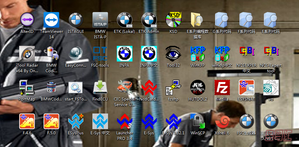Select ESYSNAT icon

[247, 87]
